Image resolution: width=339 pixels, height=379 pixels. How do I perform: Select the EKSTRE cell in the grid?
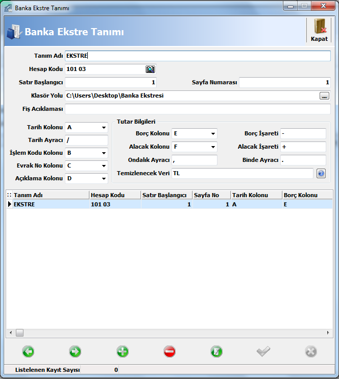(x=51, y=204)
